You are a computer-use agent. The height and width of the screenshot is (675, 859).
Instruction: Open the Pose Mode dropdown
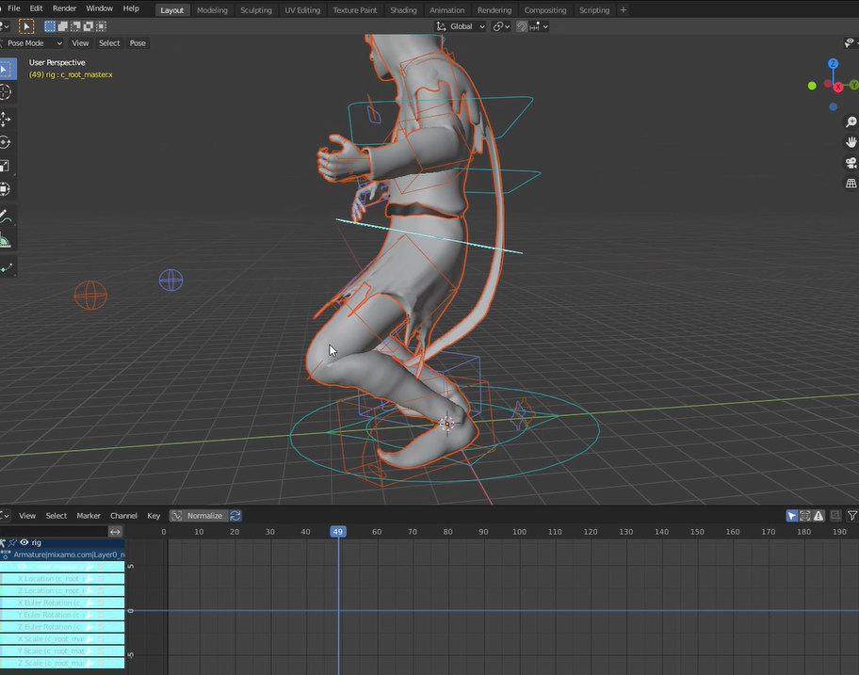[x=34, y=42]
